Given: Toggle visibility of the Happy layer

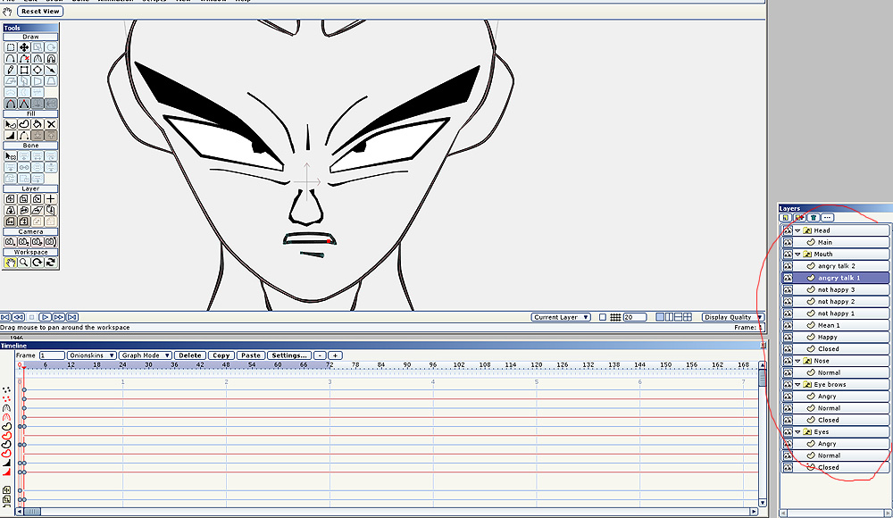Looking at the screenshot, I should 788,338.
